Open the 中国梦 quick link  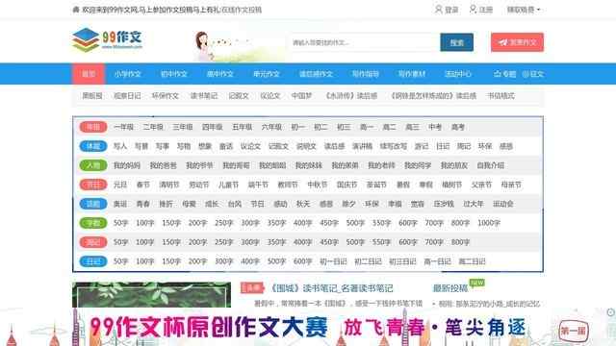click(x=301, y=96)
